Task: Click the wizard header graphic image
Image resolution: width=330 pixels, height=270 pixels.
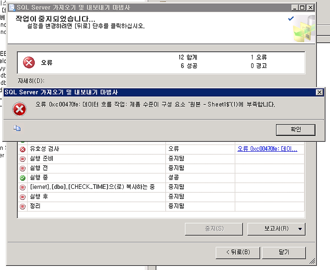Action: 304,28
